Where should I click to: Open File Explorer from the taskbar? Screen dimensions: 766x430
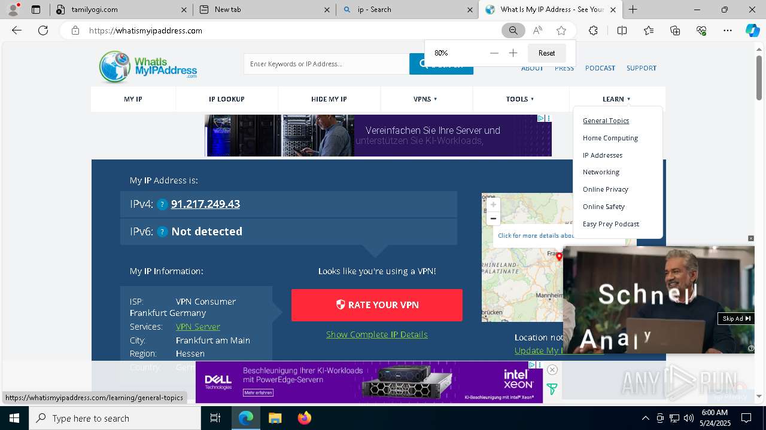point(275,418)
